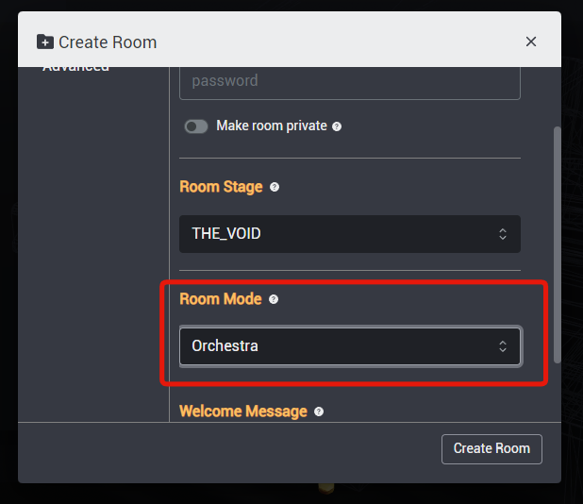583x504 pixels.
Task: Open the THE_VOID Room Stage dropdown
Action: (350, 234)
